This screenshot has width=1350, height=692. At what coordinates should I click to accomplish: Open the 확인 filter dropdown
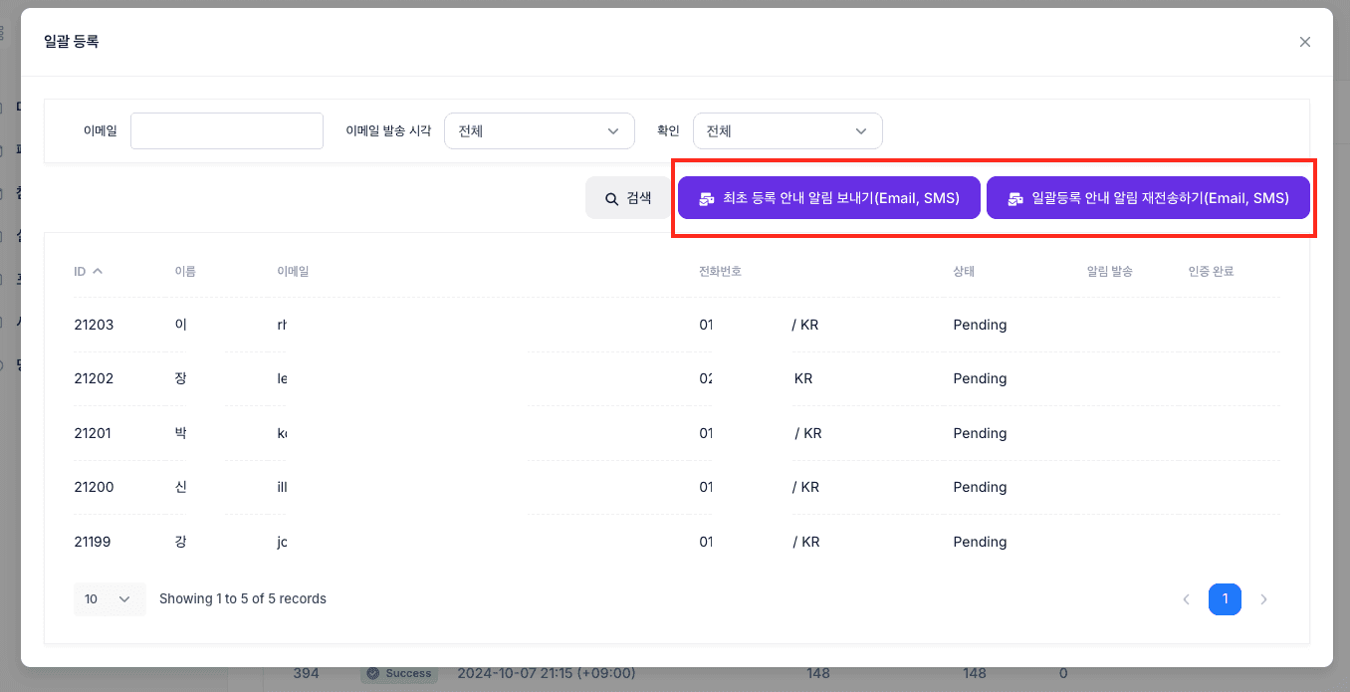point(787,131)
